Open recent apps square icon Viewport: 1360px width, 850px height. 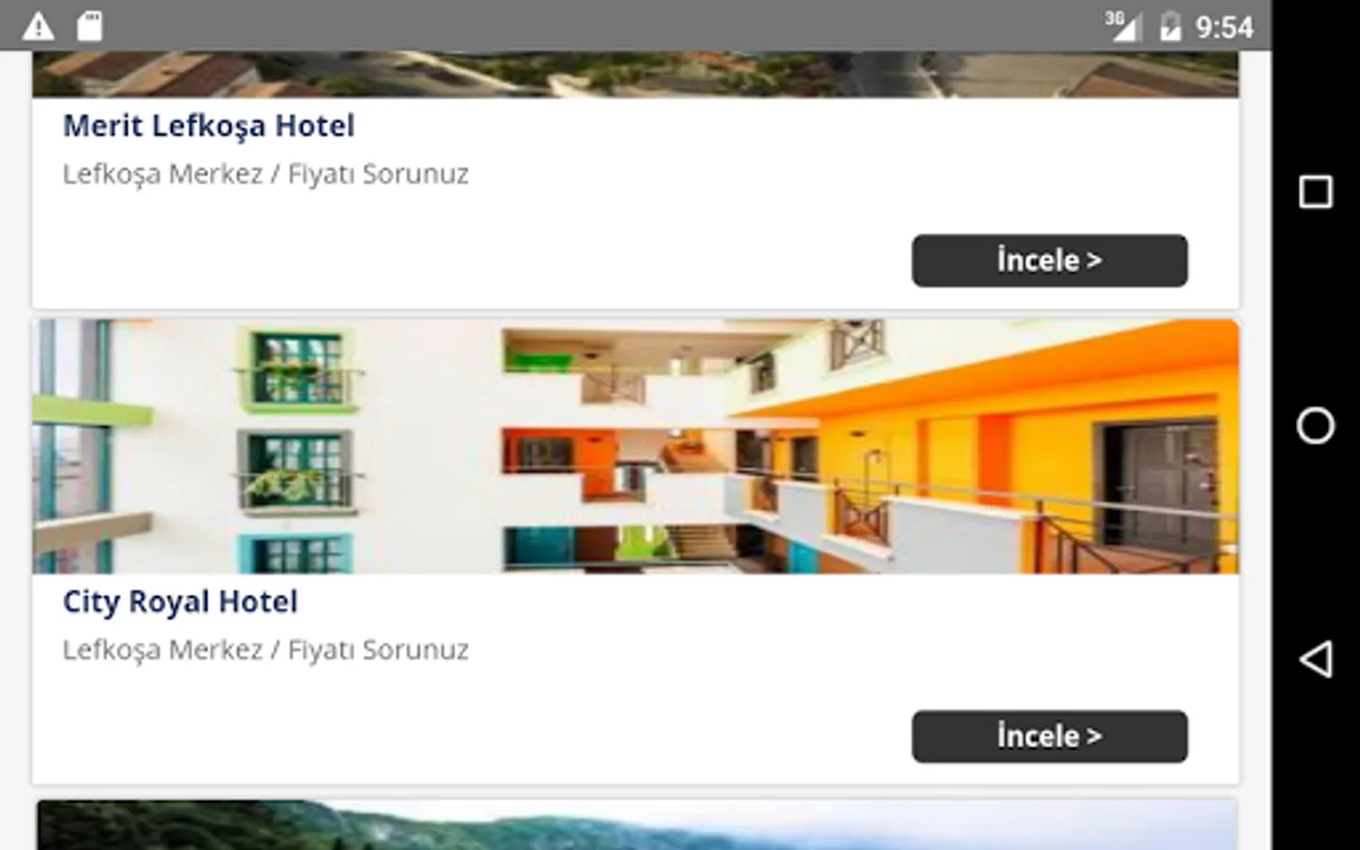(1316, 192)
